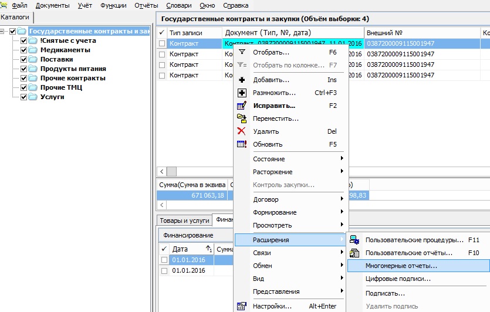
Task: Click the filter funnel icon beside Отобрать
Action: [241, 52]
